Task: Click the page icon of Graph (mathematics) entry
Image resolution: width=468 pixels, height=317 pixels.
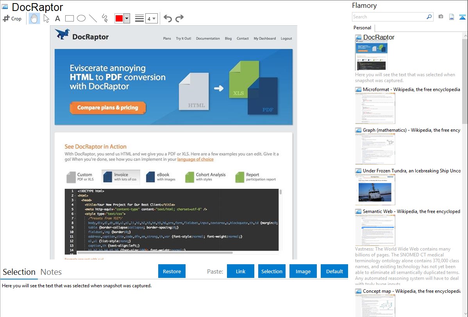Action: [x=358, y=130]
